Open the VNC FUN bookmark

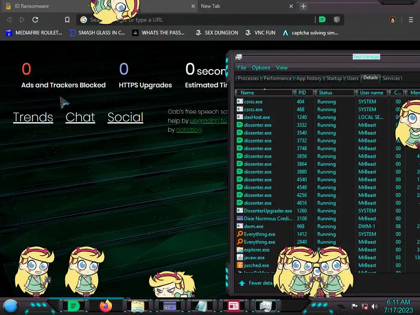pyautogui.click(x=260, y=33)
